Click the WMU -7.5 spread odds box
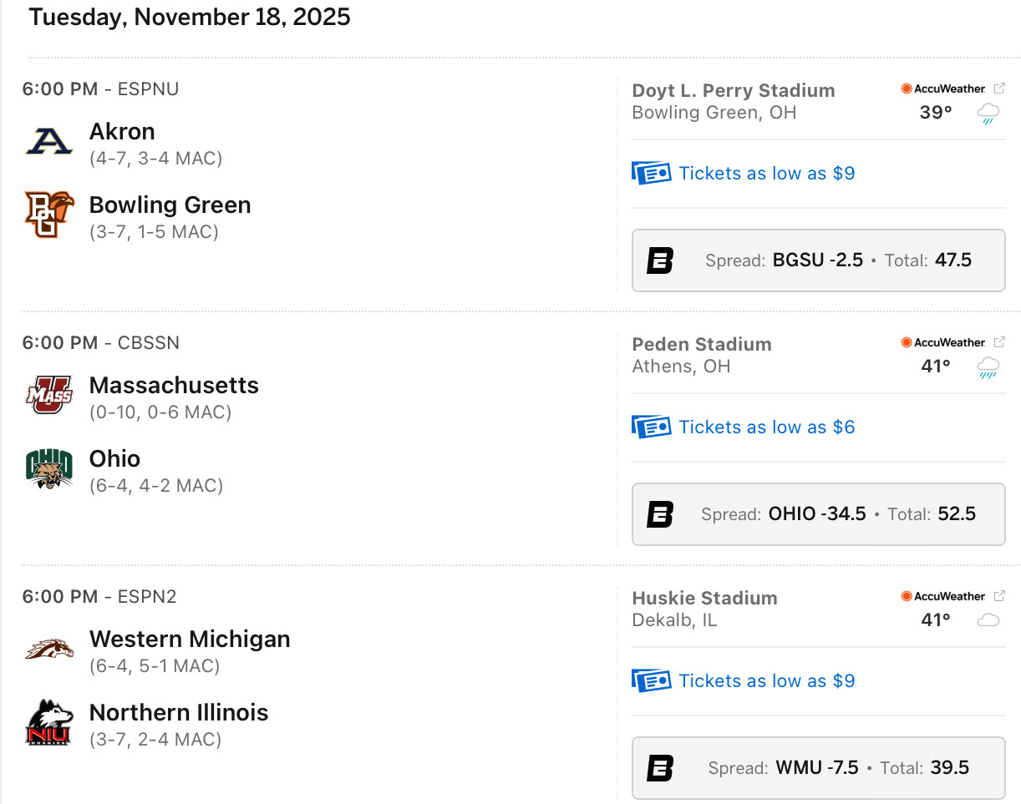 818,768
